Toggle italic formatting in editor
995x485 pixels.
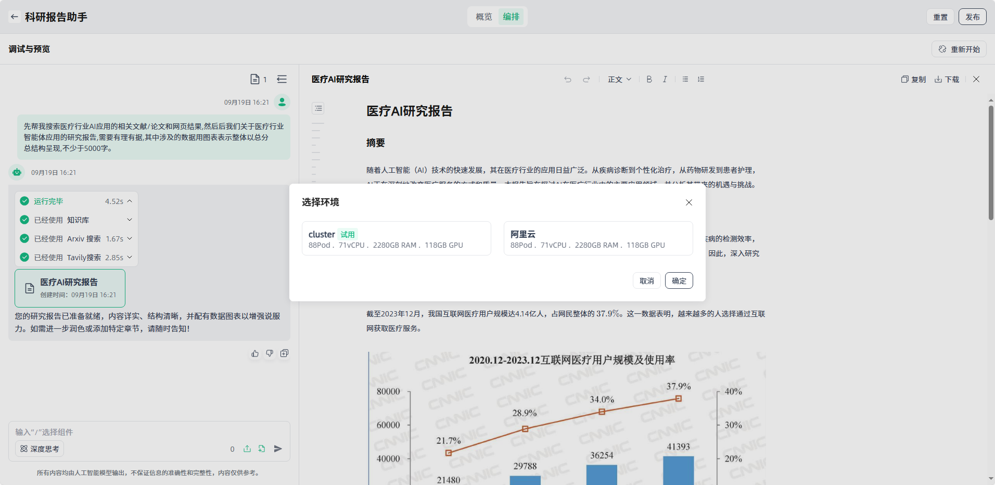(665, 79)
